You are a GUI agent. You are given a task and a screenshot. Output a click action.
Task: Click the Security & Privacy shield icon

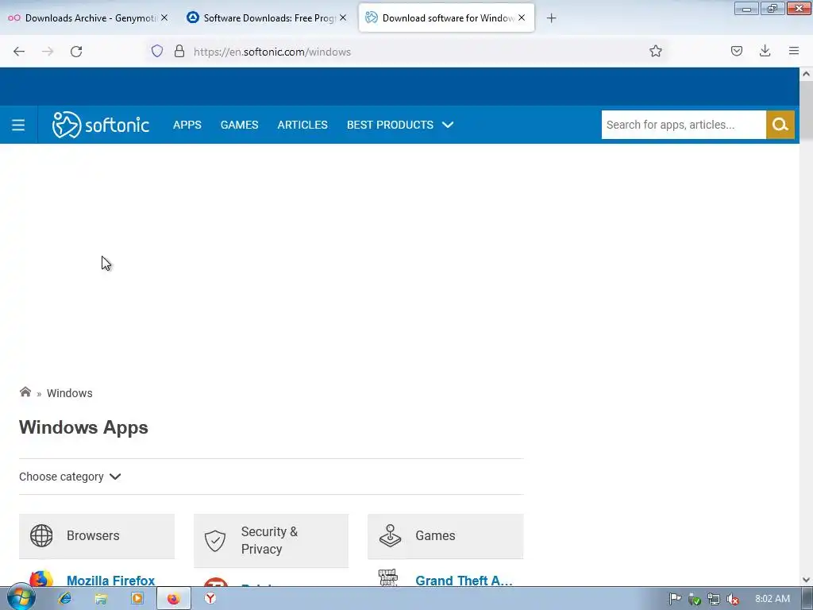click(x=214, y=540)
